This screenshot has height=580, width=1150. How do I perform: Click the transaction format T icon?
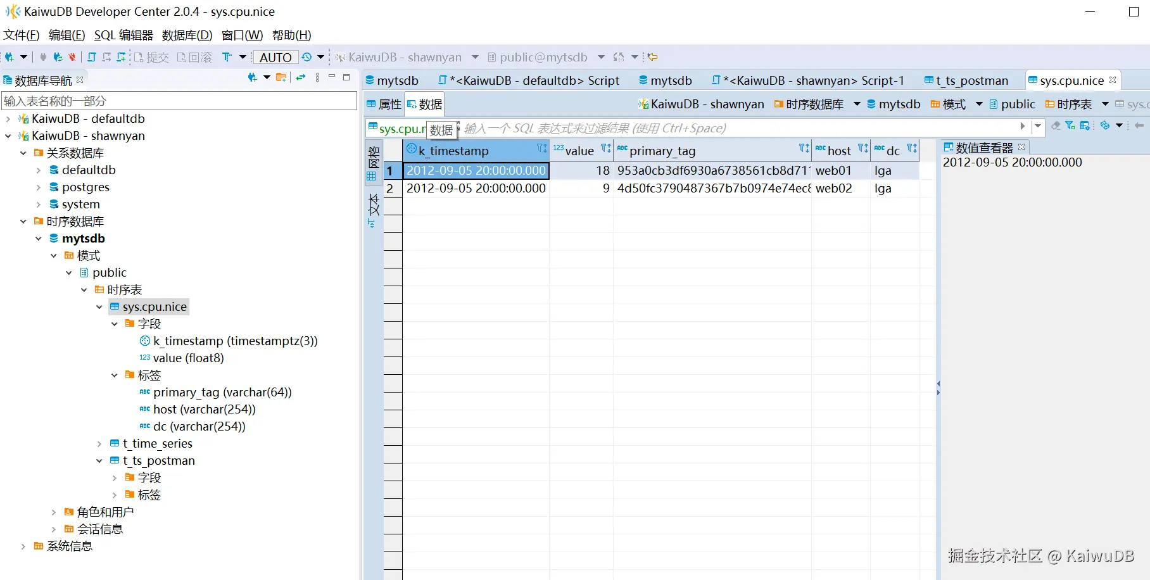point(227,57)
